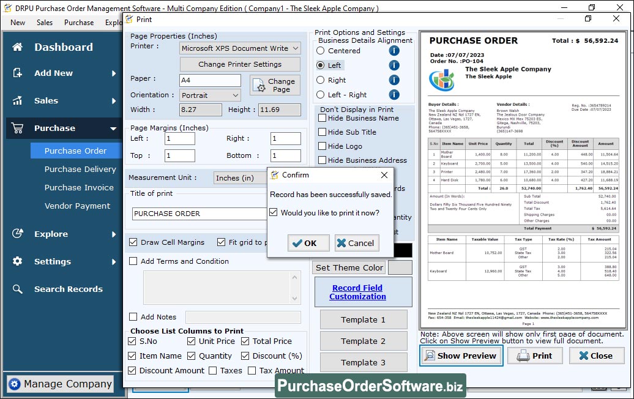This screenshot has height=399, width=634.
Task: Select Vendor Payment in sidebar
Action: [77, 206]
